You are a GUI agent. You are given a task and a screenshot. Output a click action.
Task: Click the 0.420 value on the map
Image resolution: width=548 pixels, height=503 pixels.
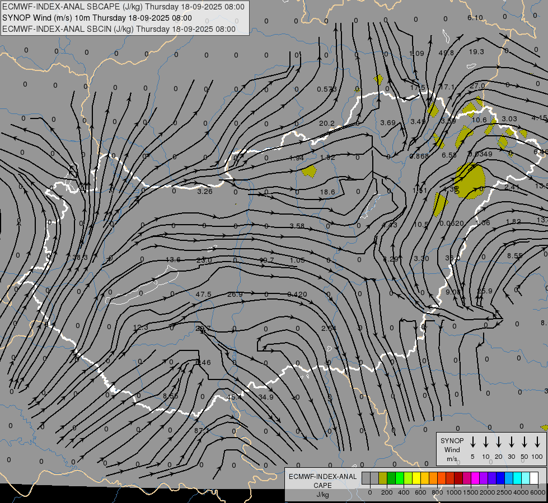pos(297,295)
